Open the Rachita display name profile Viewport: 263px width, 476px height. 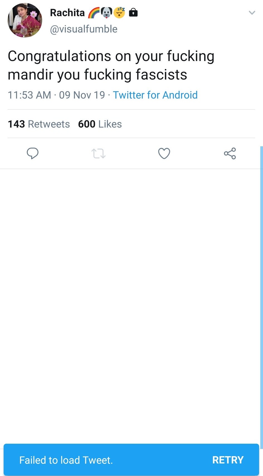click(x=67, y=13)
